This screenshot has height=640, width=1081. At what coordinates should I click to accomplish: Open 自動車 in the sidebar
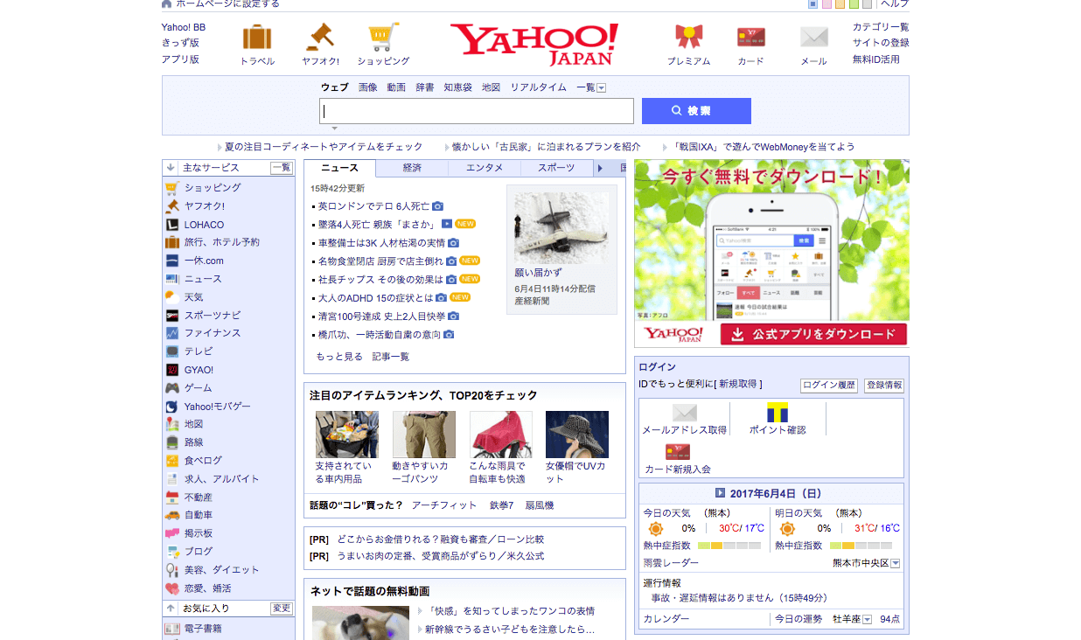(198, 516)
